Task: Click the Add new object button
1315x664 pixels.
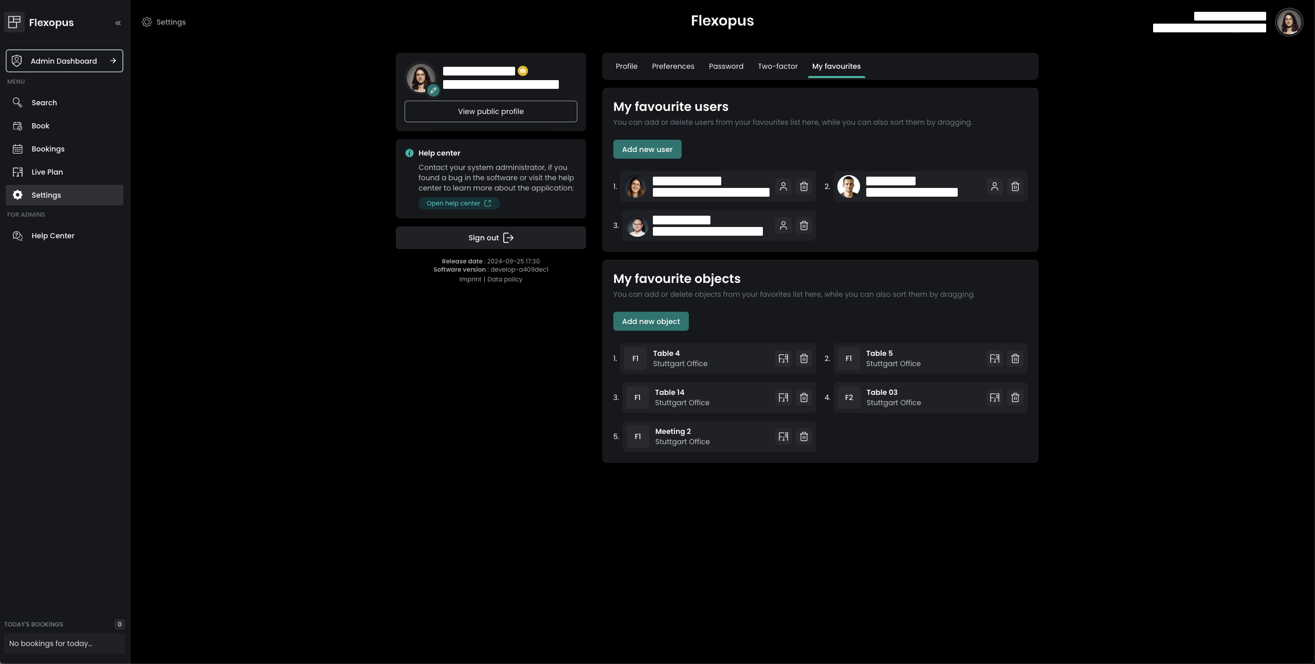Action: point(651,321)
